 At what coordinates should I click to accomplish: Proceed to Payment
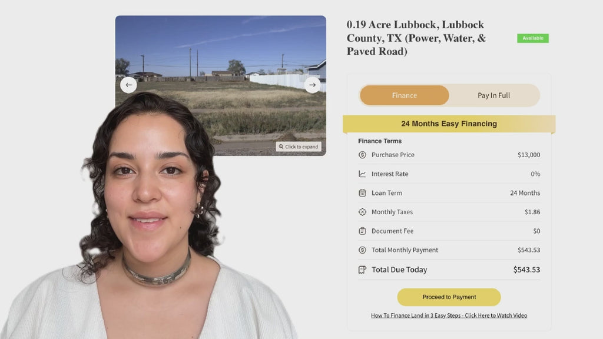[x=449, y=297]
